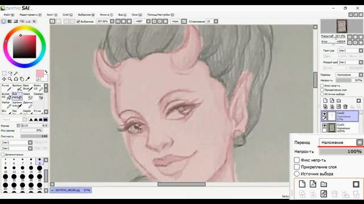Select the magic wand tool
Image resolution: width=364 pixels, height=204 pixels.
point(16,74)
